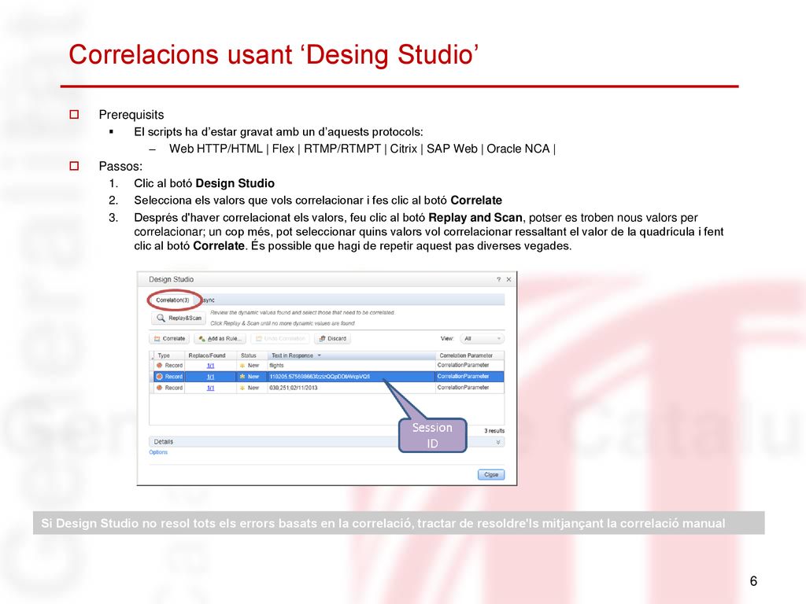Click the Record icon in the 110205 row
806x604 pixels.
[159, 377]
